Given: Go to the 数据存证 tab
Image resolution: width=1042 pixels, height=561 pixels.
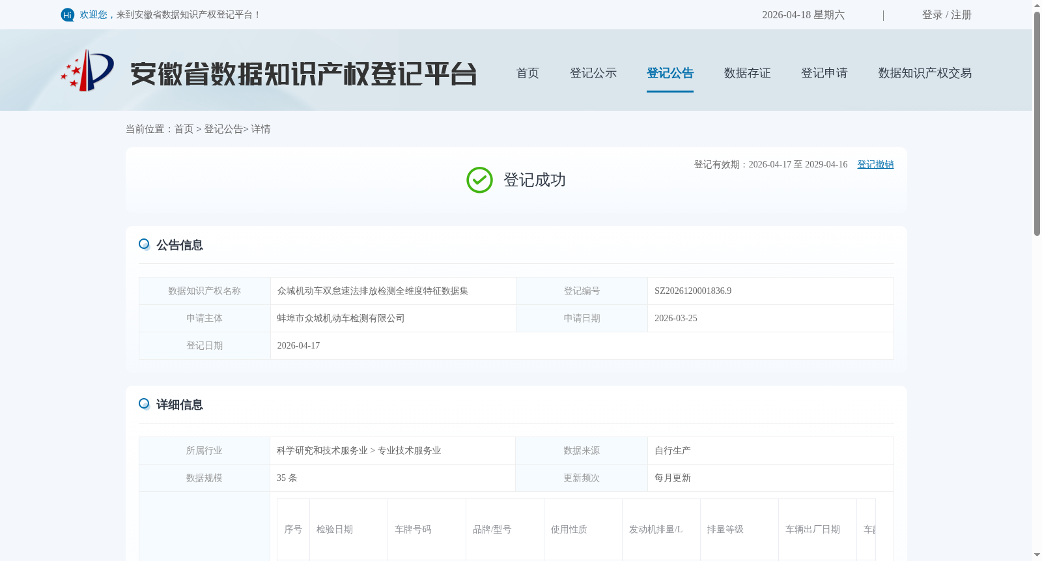Looking at the screenshot, I should coord(747,73).
